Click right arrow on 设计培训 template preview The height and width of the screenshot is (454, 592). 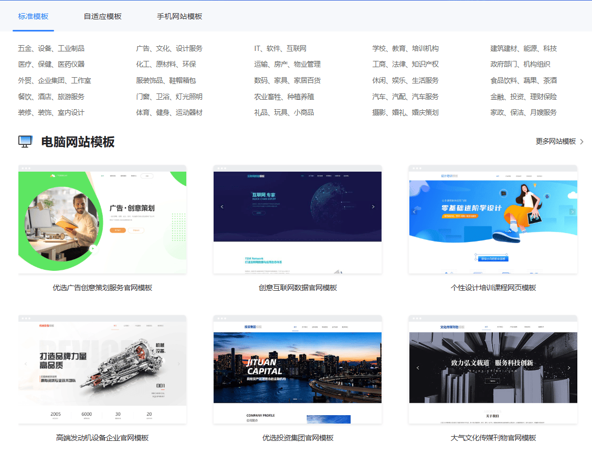click(572, 212)
